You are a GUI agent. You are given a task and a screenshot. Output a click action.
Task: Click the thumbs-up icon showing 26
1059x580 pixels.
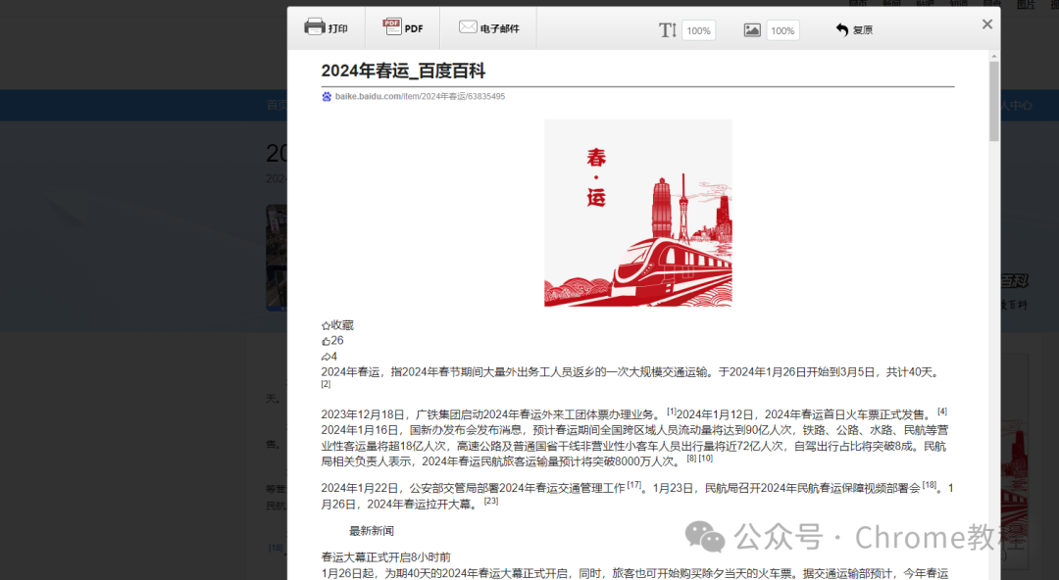click(x=326, y=341)
